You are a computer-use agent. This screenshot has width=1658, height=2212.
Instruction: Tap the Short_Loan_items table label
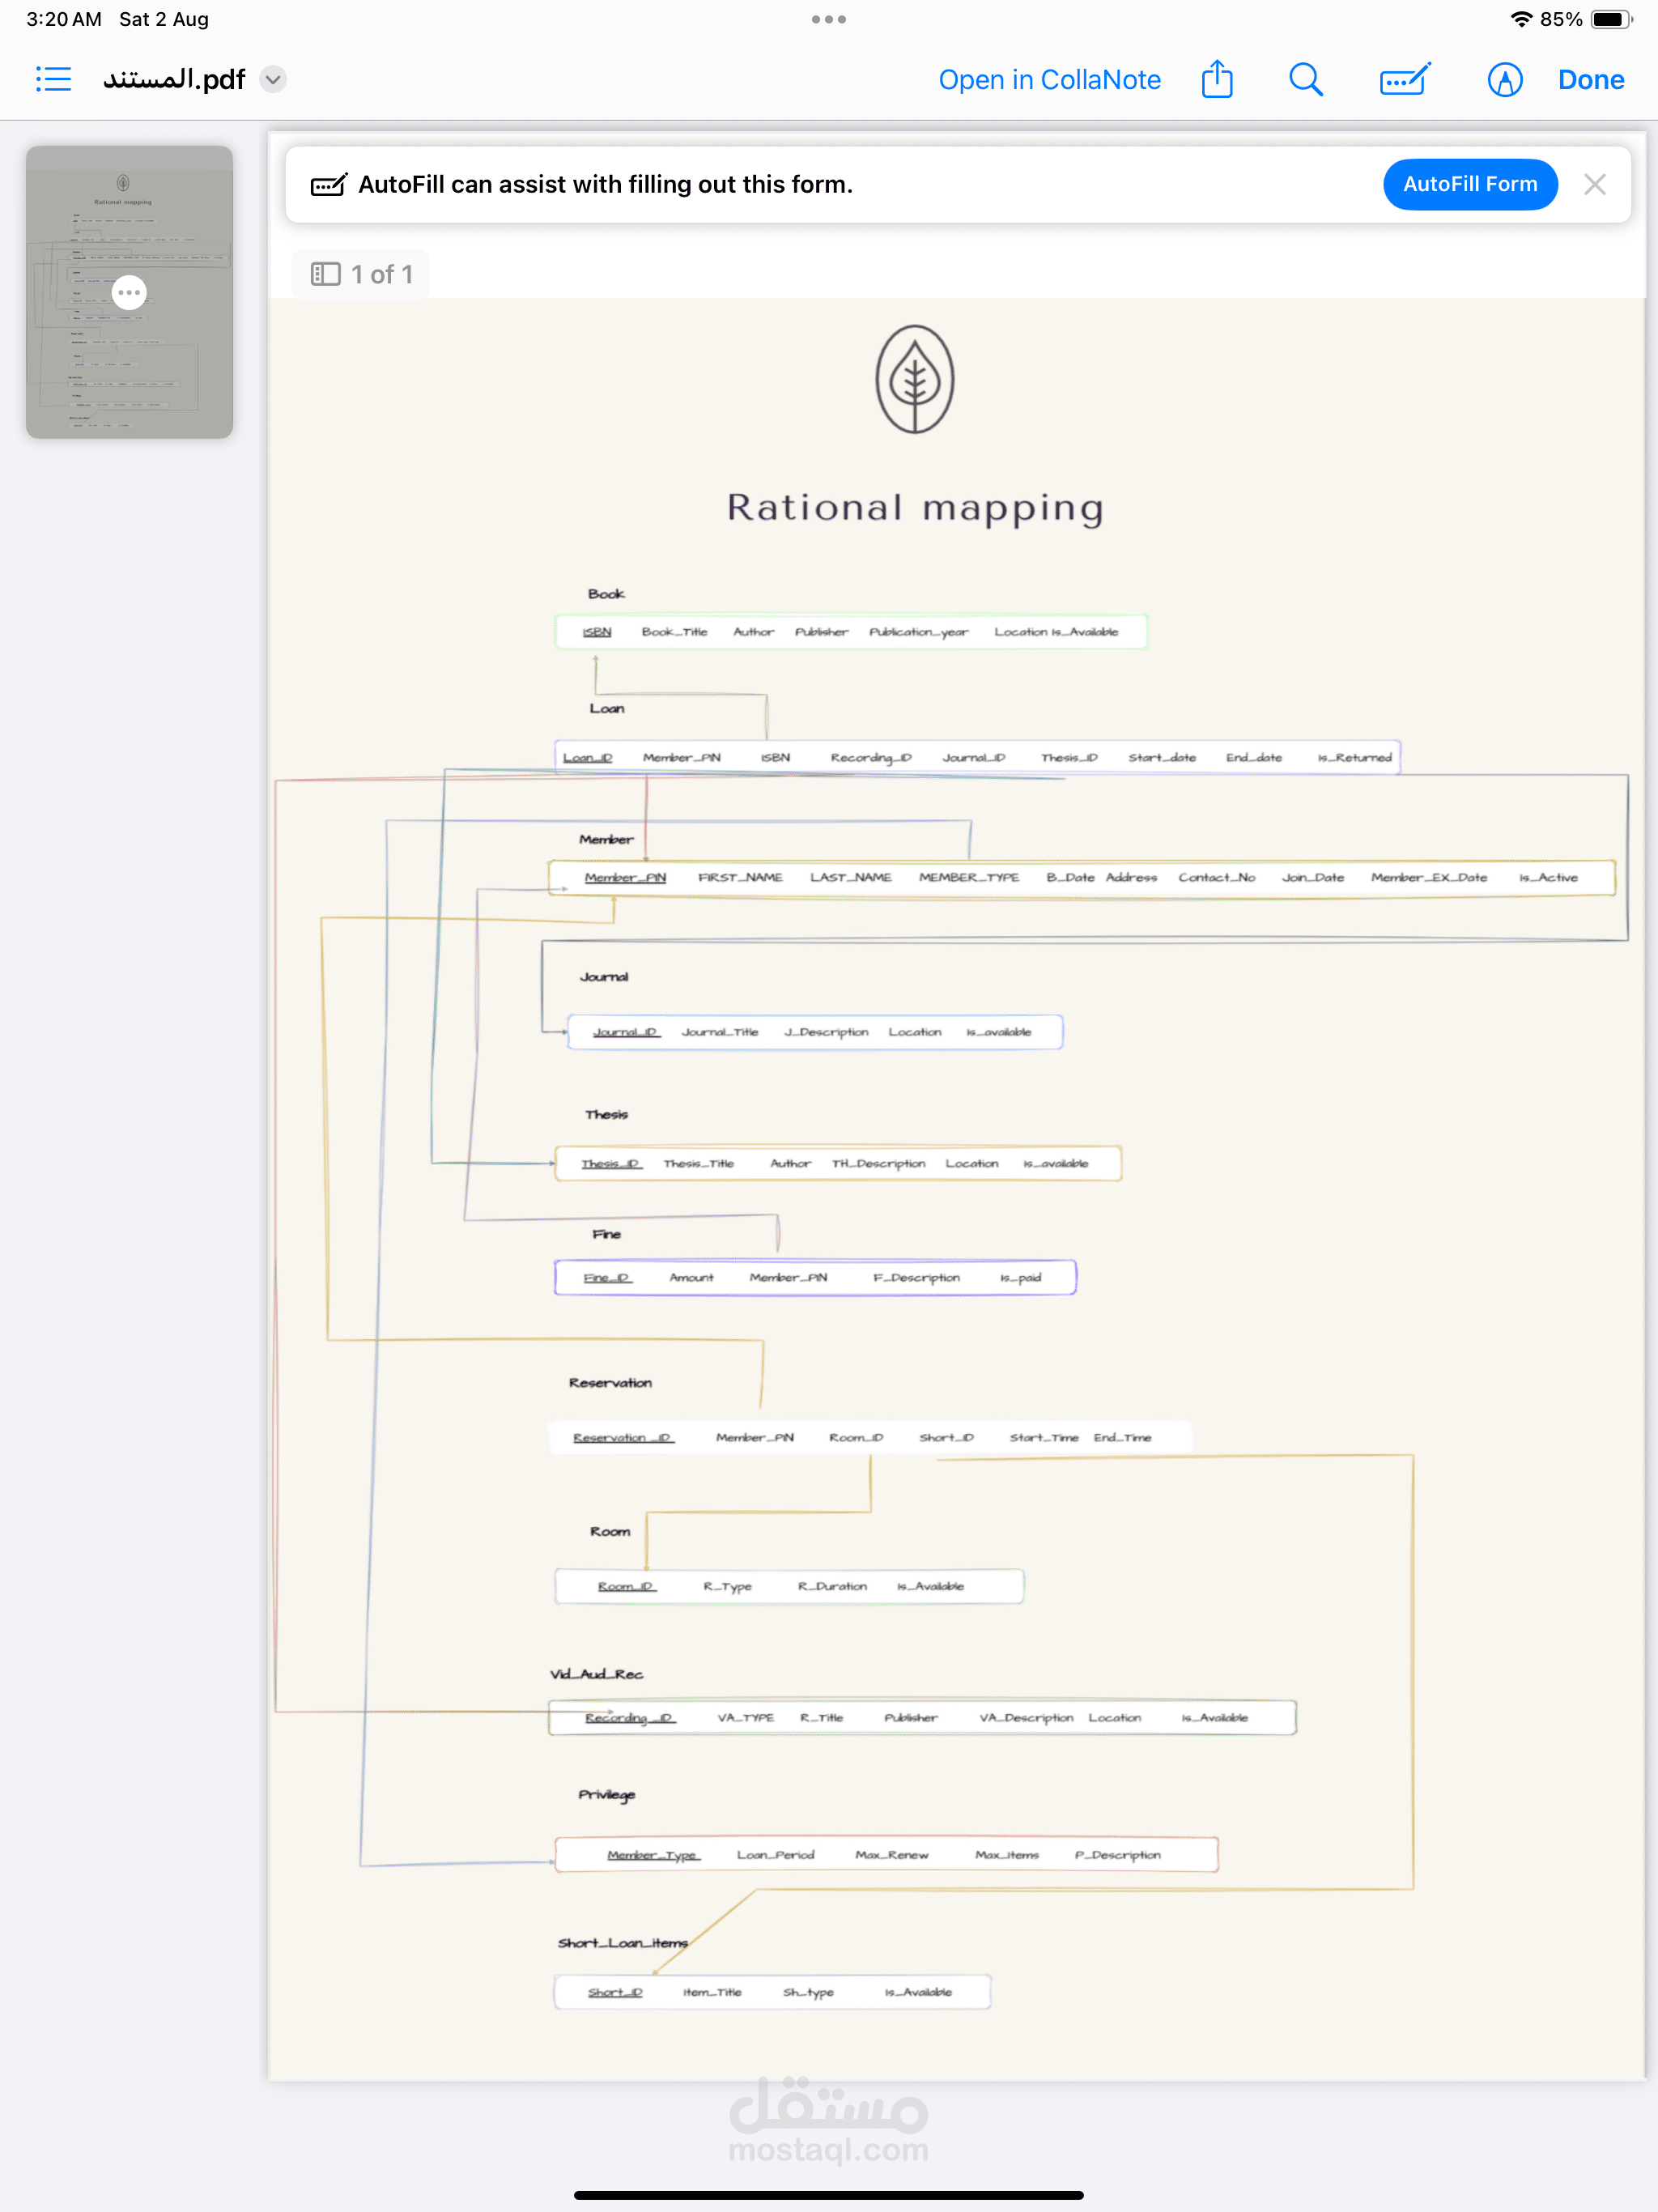click(623, 1943)
